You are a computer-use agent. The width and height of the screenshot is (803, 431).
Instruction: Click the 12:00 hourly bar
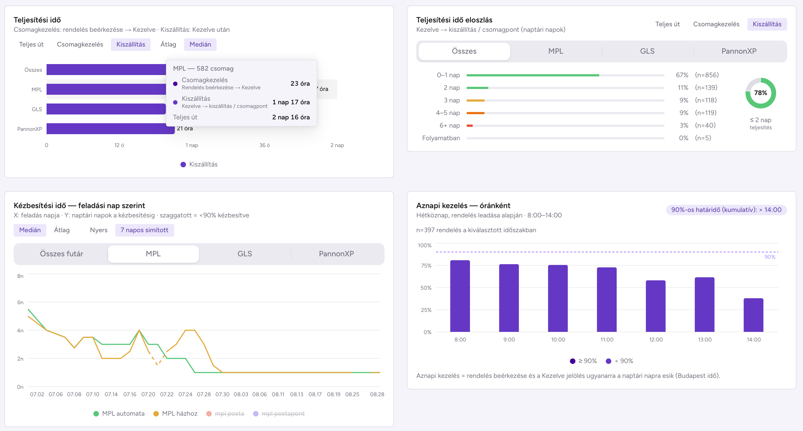tap(656, 306)
